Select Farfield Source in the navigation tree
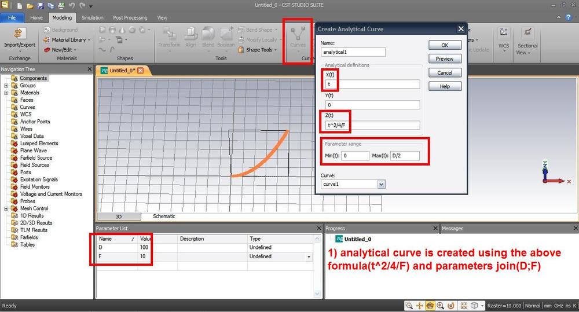Screen dimensions: 579x312 click(x=36, y=157)
